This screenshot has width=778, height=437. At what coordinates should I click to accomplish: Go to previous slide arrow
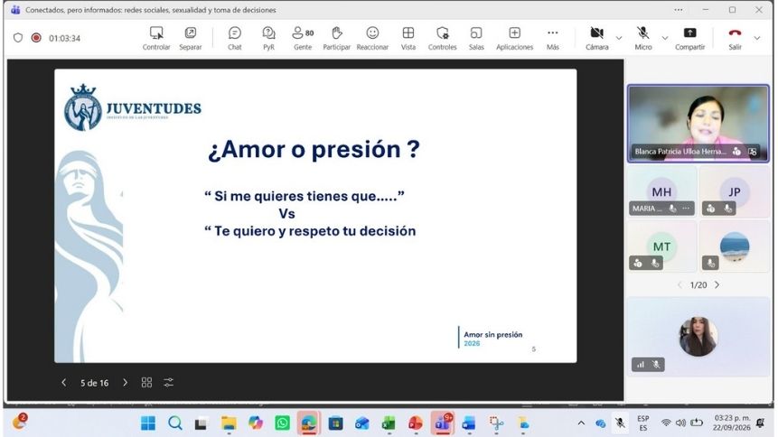coord(63,383)
